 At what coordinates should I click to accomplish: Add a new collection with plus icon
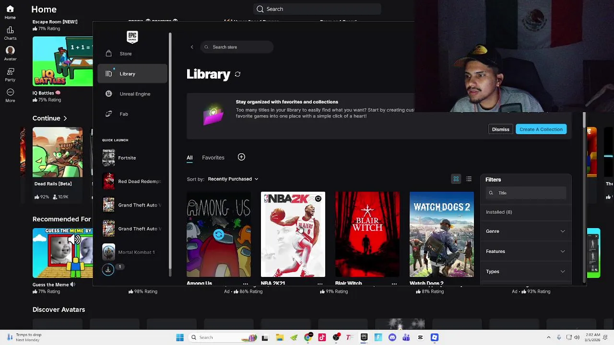point(241,157)
